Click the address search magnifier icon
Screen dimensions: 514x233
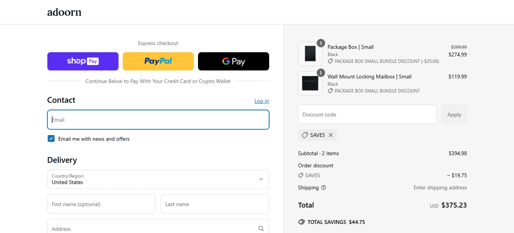[261, 228]
